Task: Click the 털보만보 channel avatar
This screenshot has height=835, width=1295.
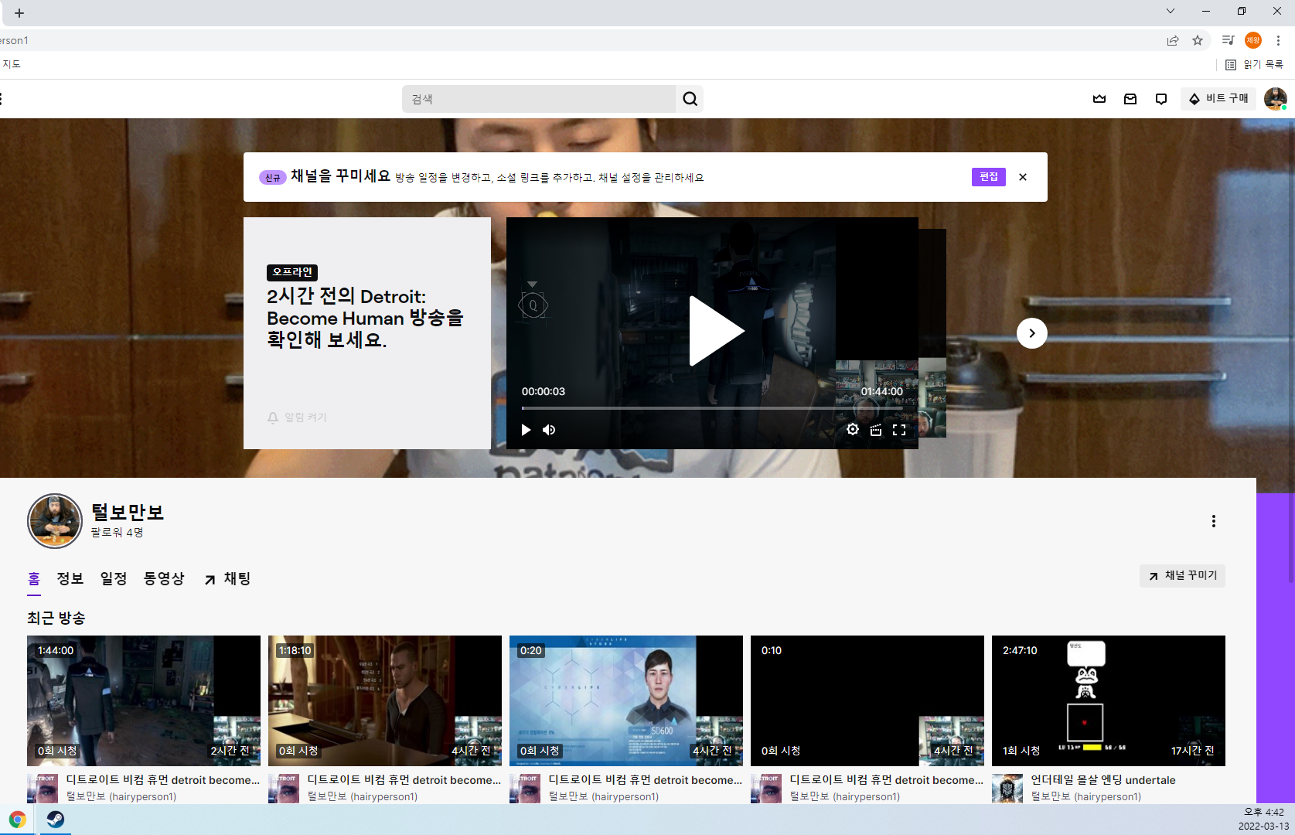Action: pyautogui.click(x=55, y=521)
